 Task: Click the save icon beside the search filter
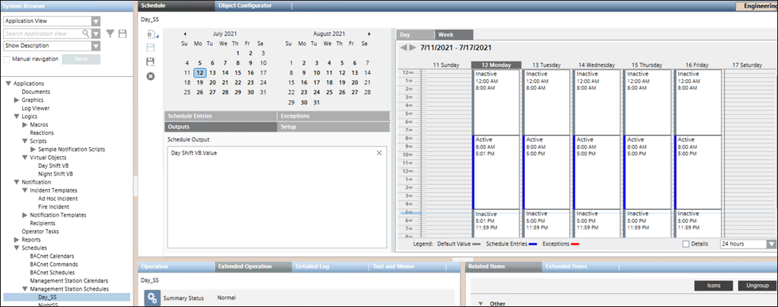pos(122,33)
